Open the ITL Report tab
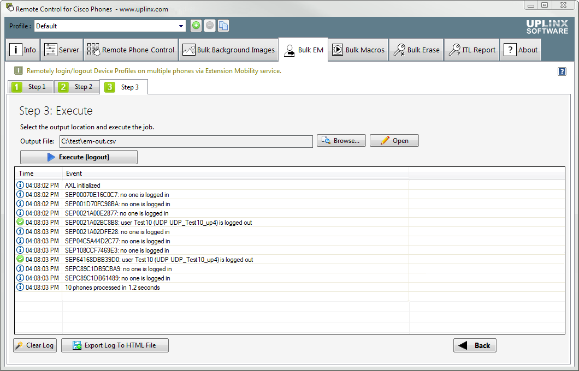Image resolution: width=579 pixels, height=371 pixels. click(472, 50)
